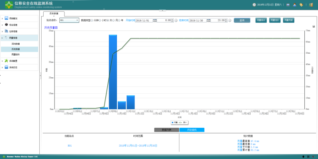Select 实时数据 in the sidebar menu

click(16, 44)
